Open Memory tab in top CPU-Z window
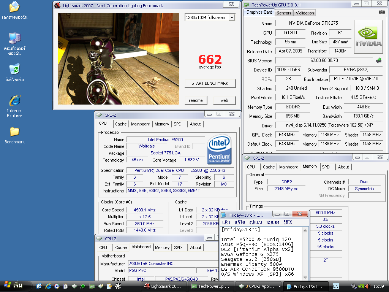Screen dimensions: 389x292 162,124
